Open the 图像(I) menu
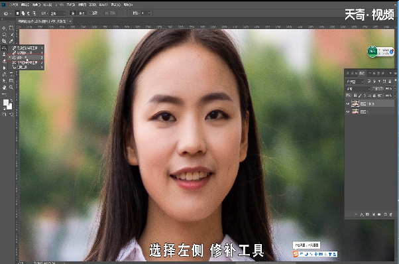This screenshot has width=399, height=264. click(36, 5)
